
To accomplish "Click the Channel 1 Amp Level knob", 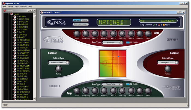I will pos(148,91).
